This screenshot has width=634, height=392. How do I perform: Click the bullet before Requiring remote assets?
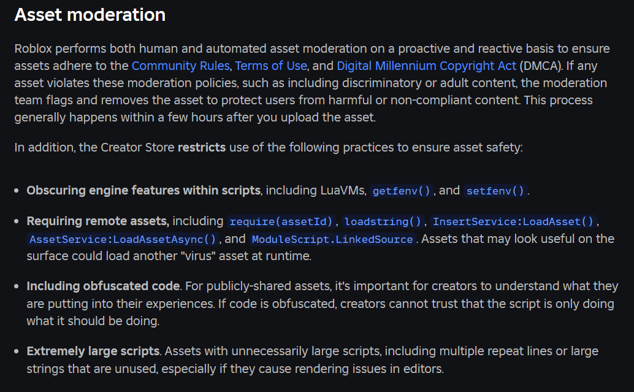click(x=17, y=221)
